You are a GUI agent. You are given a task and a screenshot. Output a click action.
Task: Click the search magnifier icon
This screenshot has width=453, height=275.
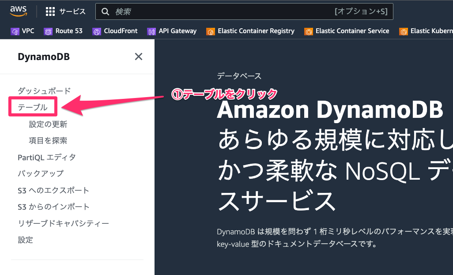coord(106,11)
